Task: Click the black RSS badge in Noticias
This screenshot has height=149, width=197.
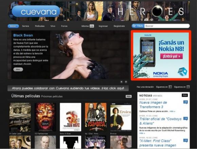Action: (x=185, y=95)
